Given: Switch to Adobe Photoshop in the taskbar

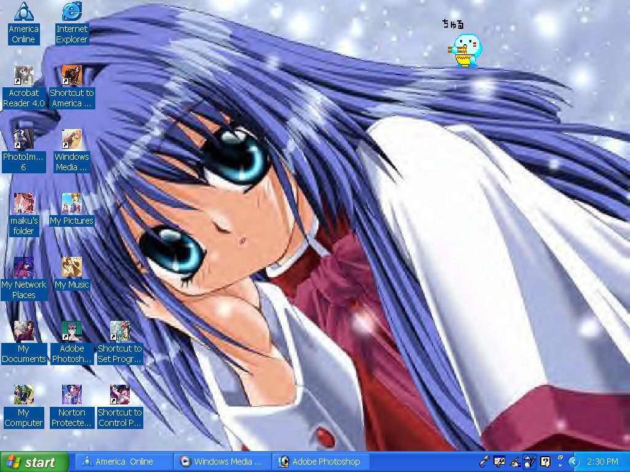Looking at the screenshot, I should (320, 462).
